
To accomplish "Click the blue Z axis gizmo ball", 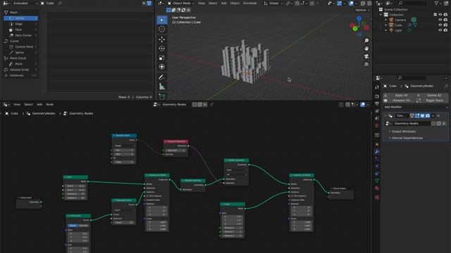I will click(359, 18).
